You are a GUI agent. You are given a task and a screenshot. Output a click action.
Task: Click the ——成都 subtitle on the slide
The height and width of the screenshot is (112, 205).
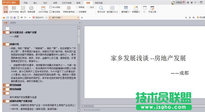(180, 73)
